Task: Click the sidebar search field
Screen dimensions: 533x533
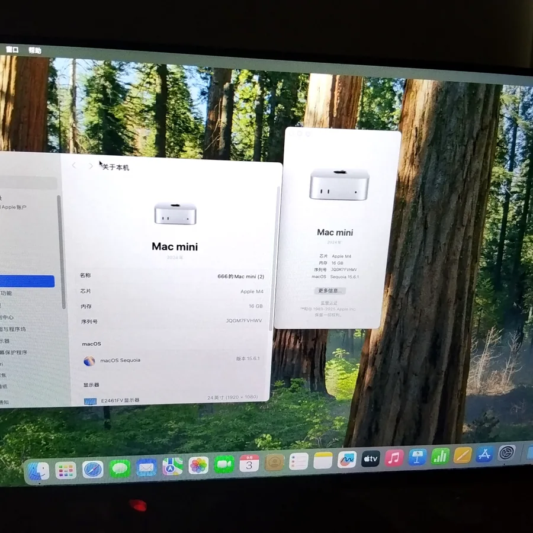Action: coord(28,183)
